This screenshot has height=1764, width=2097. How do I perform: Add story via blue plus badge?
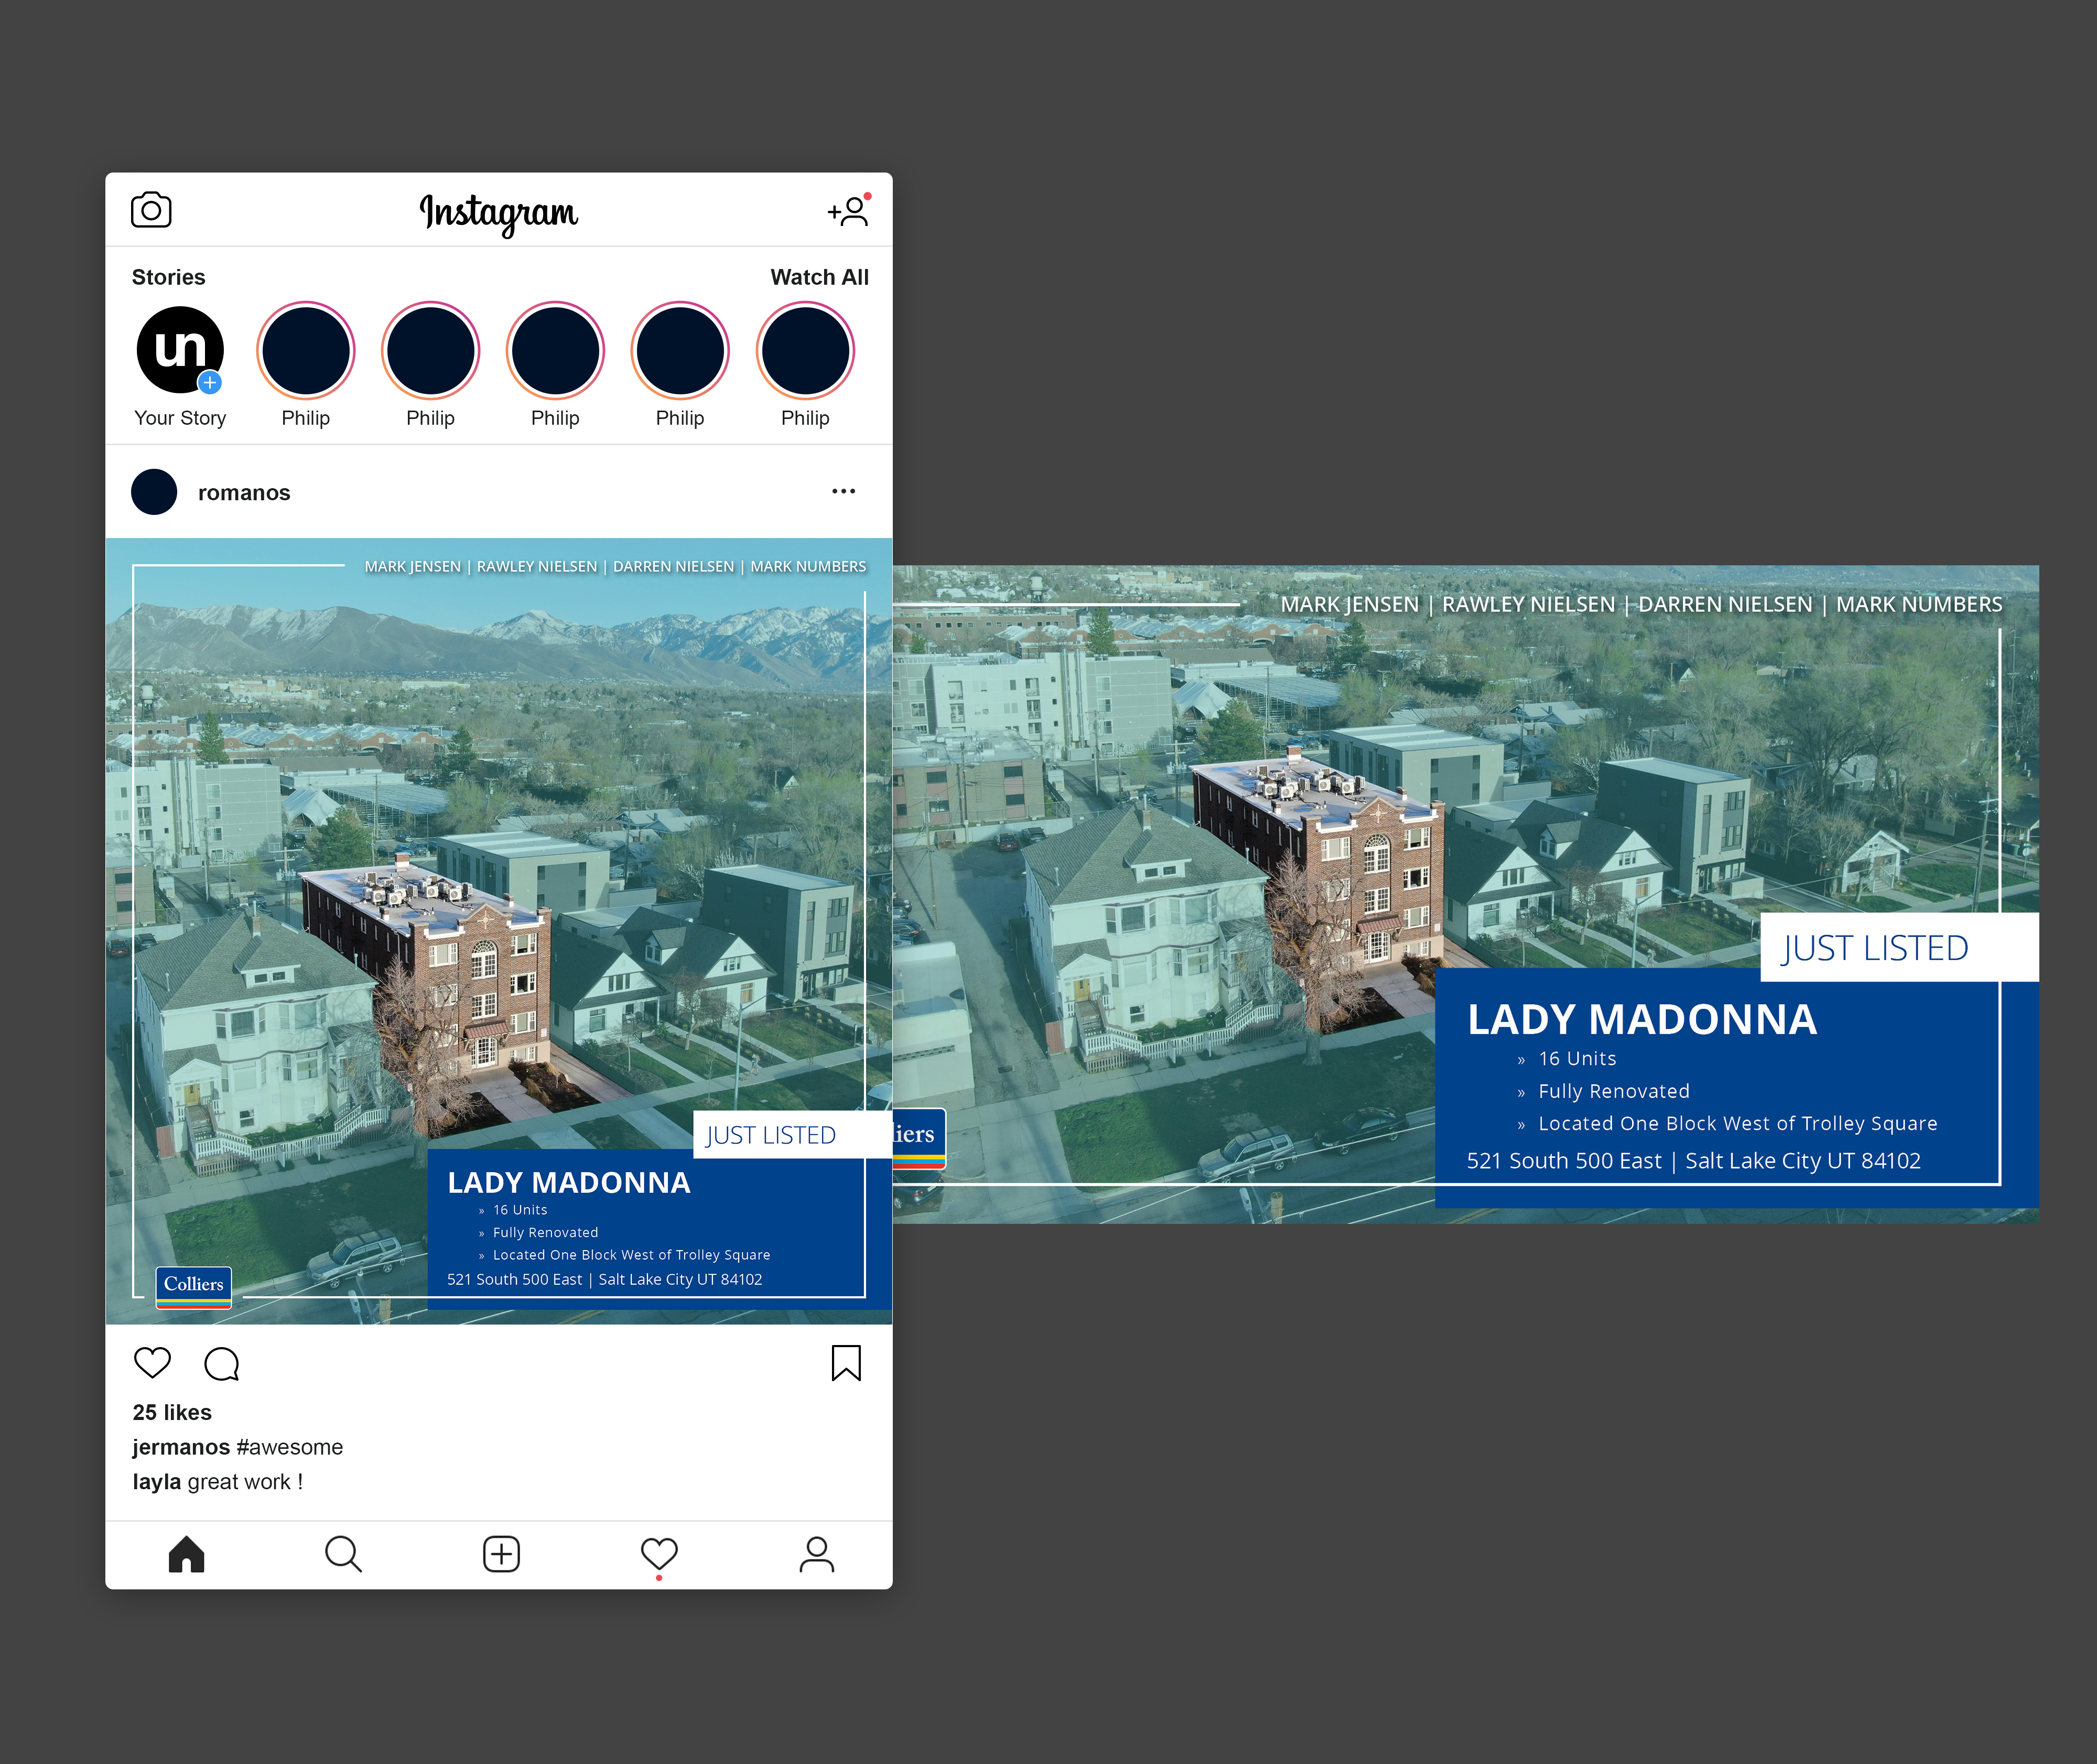(210, 382)
